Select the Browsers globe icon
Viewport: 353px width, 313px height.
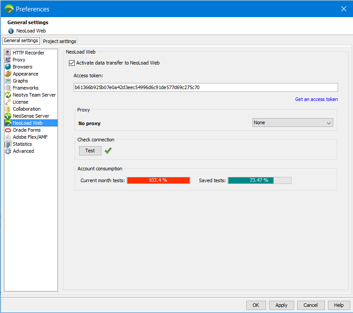tap(8, 67)
